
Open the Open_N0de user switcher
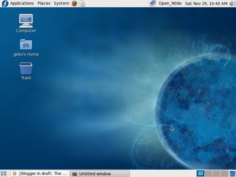(x=170, y=3)
